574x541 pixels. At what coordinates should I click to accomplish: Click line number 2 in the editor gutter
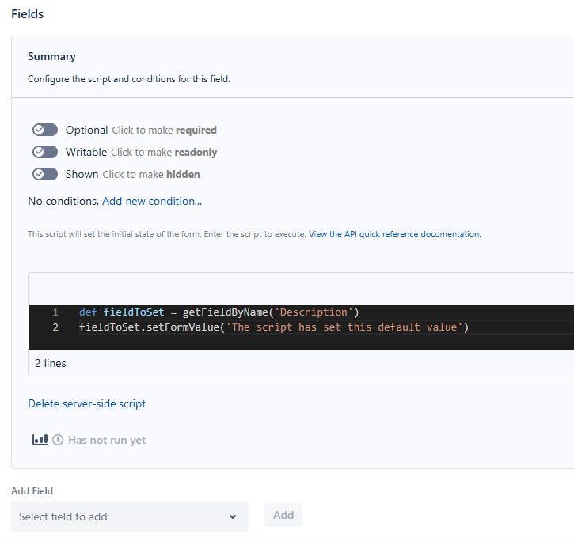pos(55,327)
